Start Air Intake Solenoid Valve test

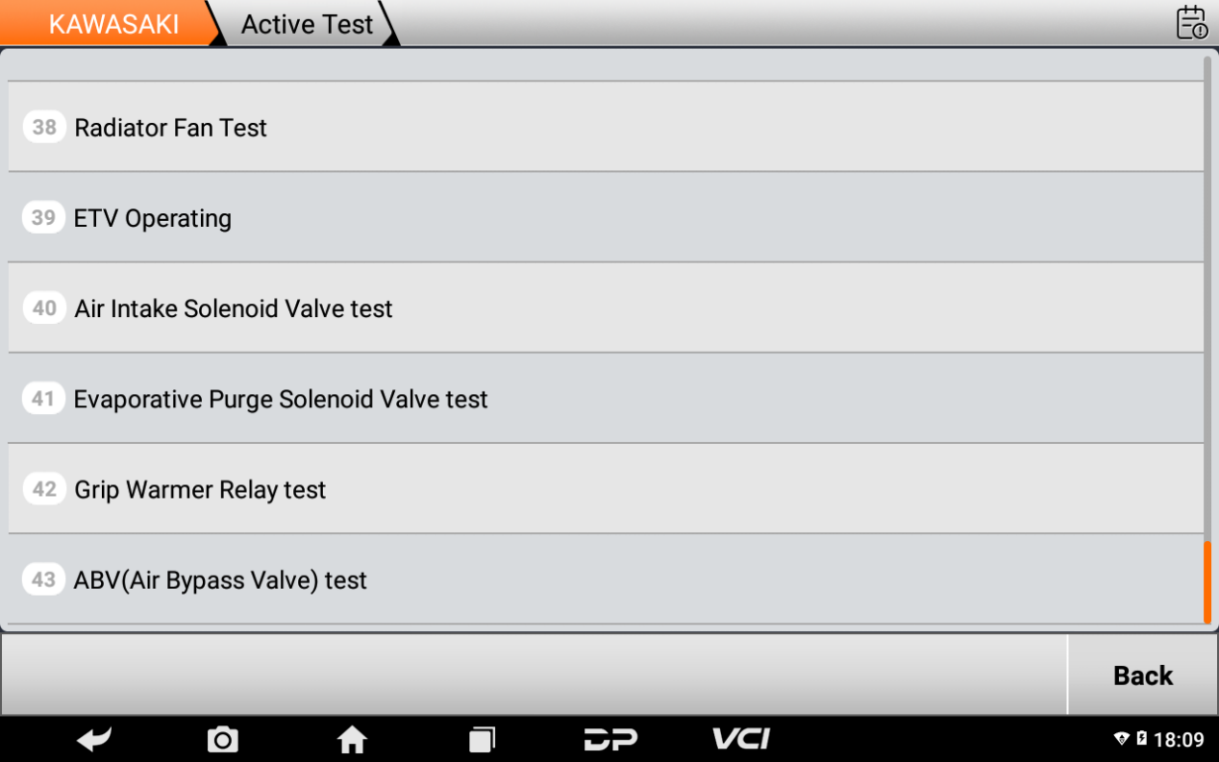coord(606,307)
